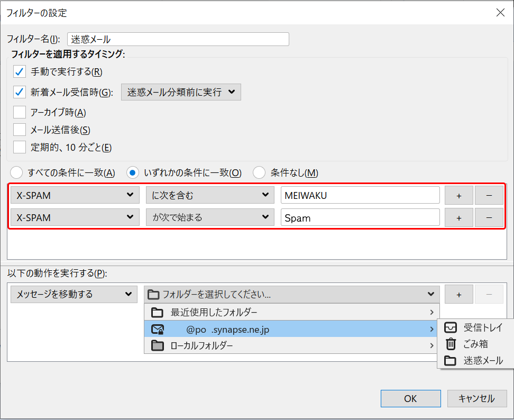The width and height of the screenshot is (514, 420).
Task: Add a condition after the Spam row
Action: (459, 217)
